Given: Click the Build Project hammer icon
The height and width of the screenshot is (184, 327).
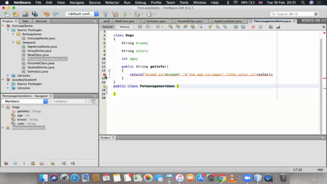Looking at the screenshot, I should tap(106, 14).
